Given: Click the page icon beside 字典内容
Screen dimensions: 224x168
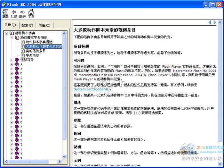Looking at the screenshot, I should coord(23,55).
